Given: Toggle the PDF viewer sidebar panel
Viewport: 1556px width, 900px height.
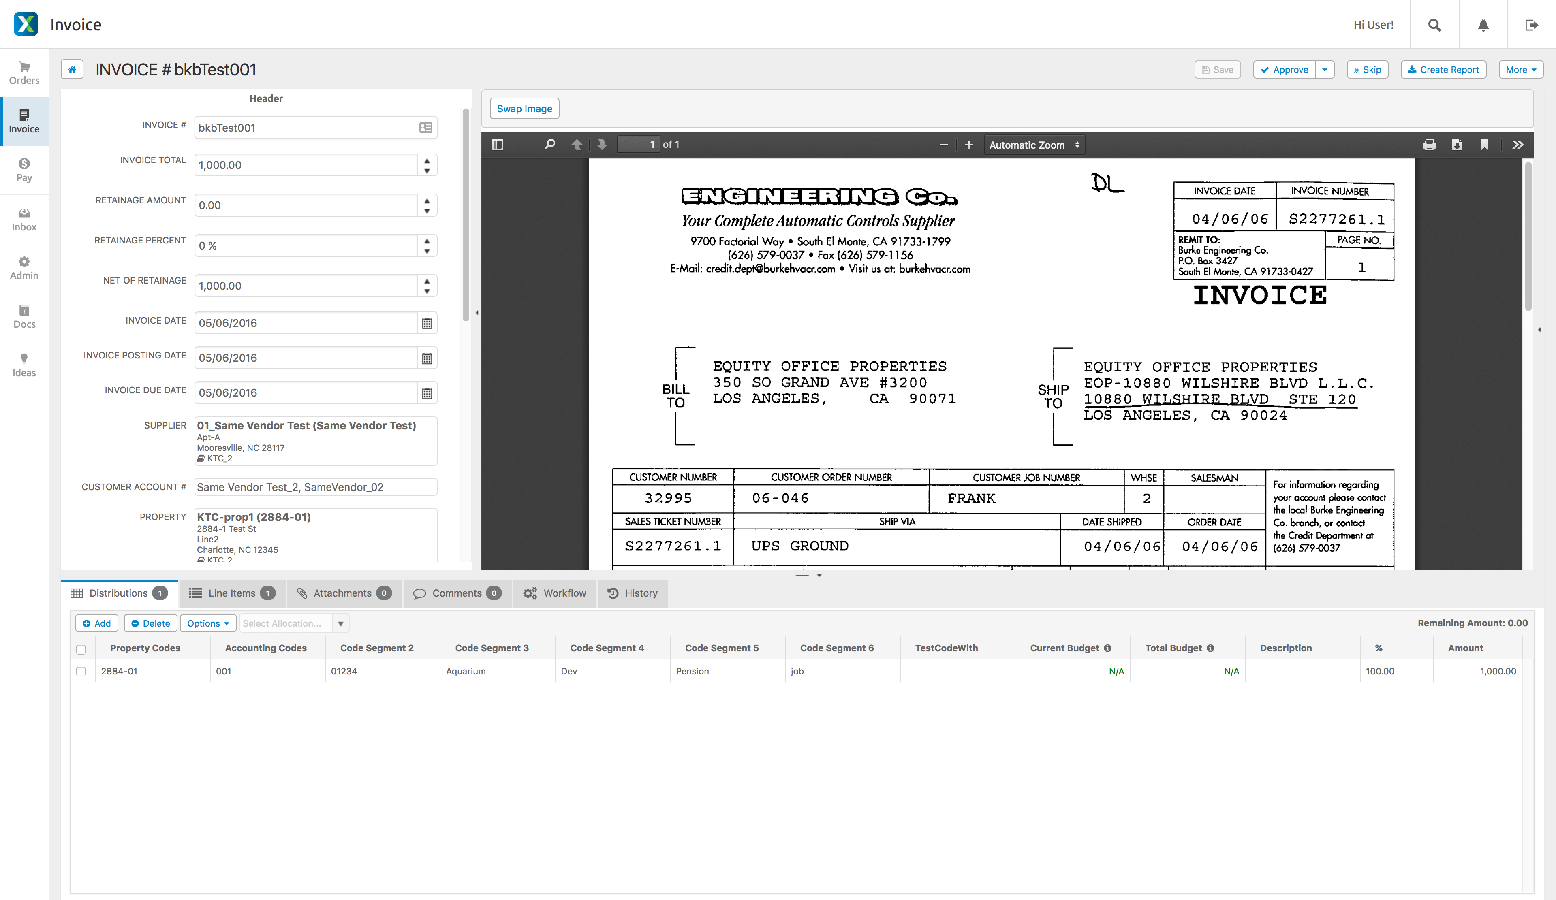Looking at the screenshot, I should (497, 145).
